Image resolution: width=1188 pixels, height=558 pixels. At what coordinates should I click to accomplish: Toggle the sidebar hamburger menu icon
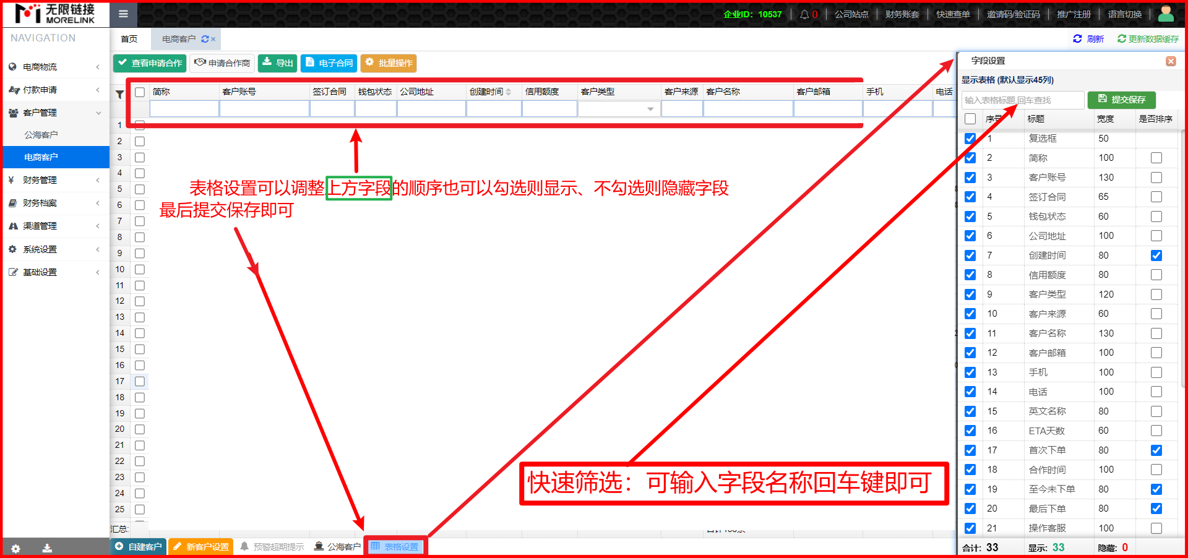click(x=123, y=14)
